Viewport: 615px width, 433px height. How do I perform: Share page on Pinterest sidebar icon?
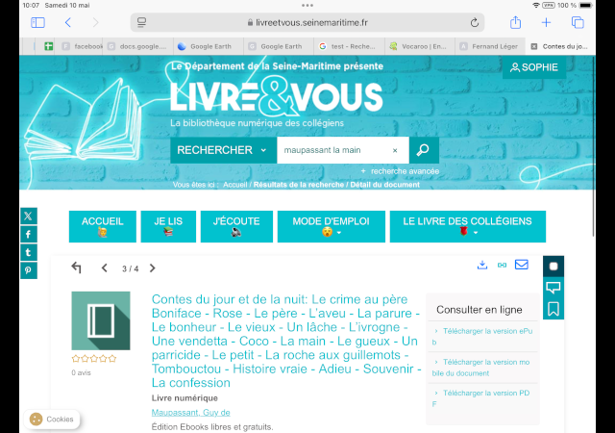(28, 270)
